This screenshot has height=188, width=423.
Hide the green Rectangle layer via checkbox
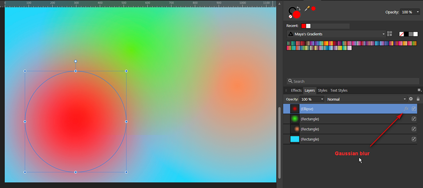point(414,119)
